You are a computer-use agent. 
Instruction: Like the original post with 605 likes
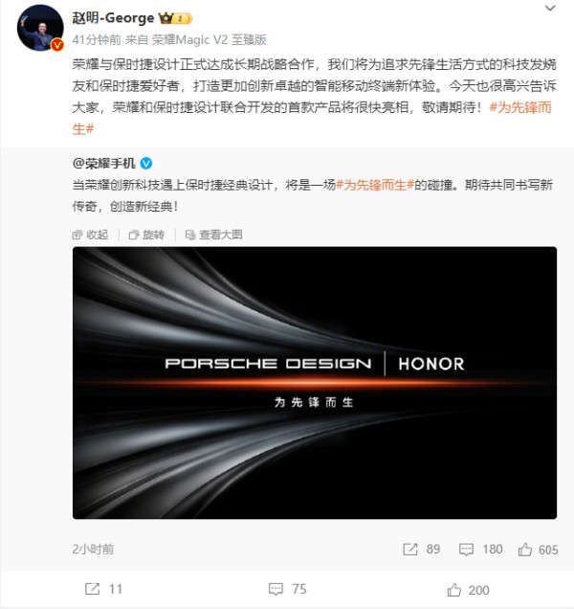[x=538, y=550]
